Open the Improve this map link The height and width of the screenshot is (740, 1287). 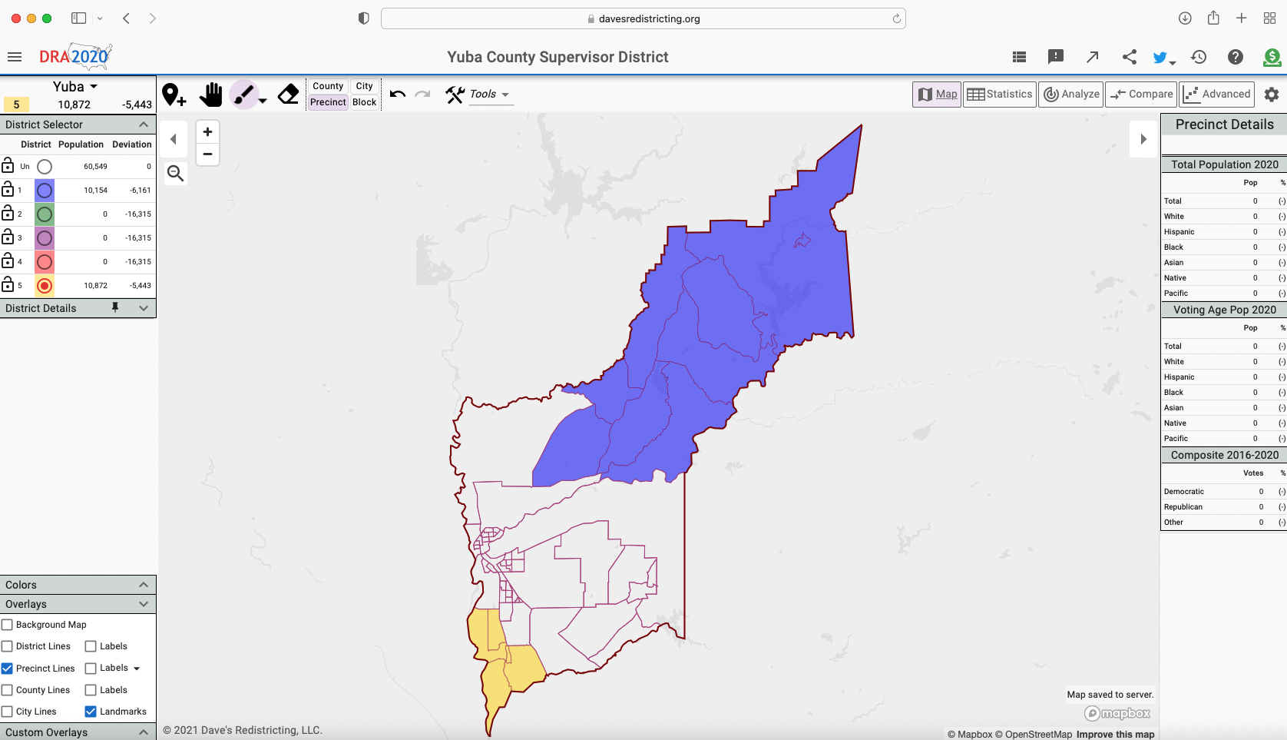pos(1115,734)
